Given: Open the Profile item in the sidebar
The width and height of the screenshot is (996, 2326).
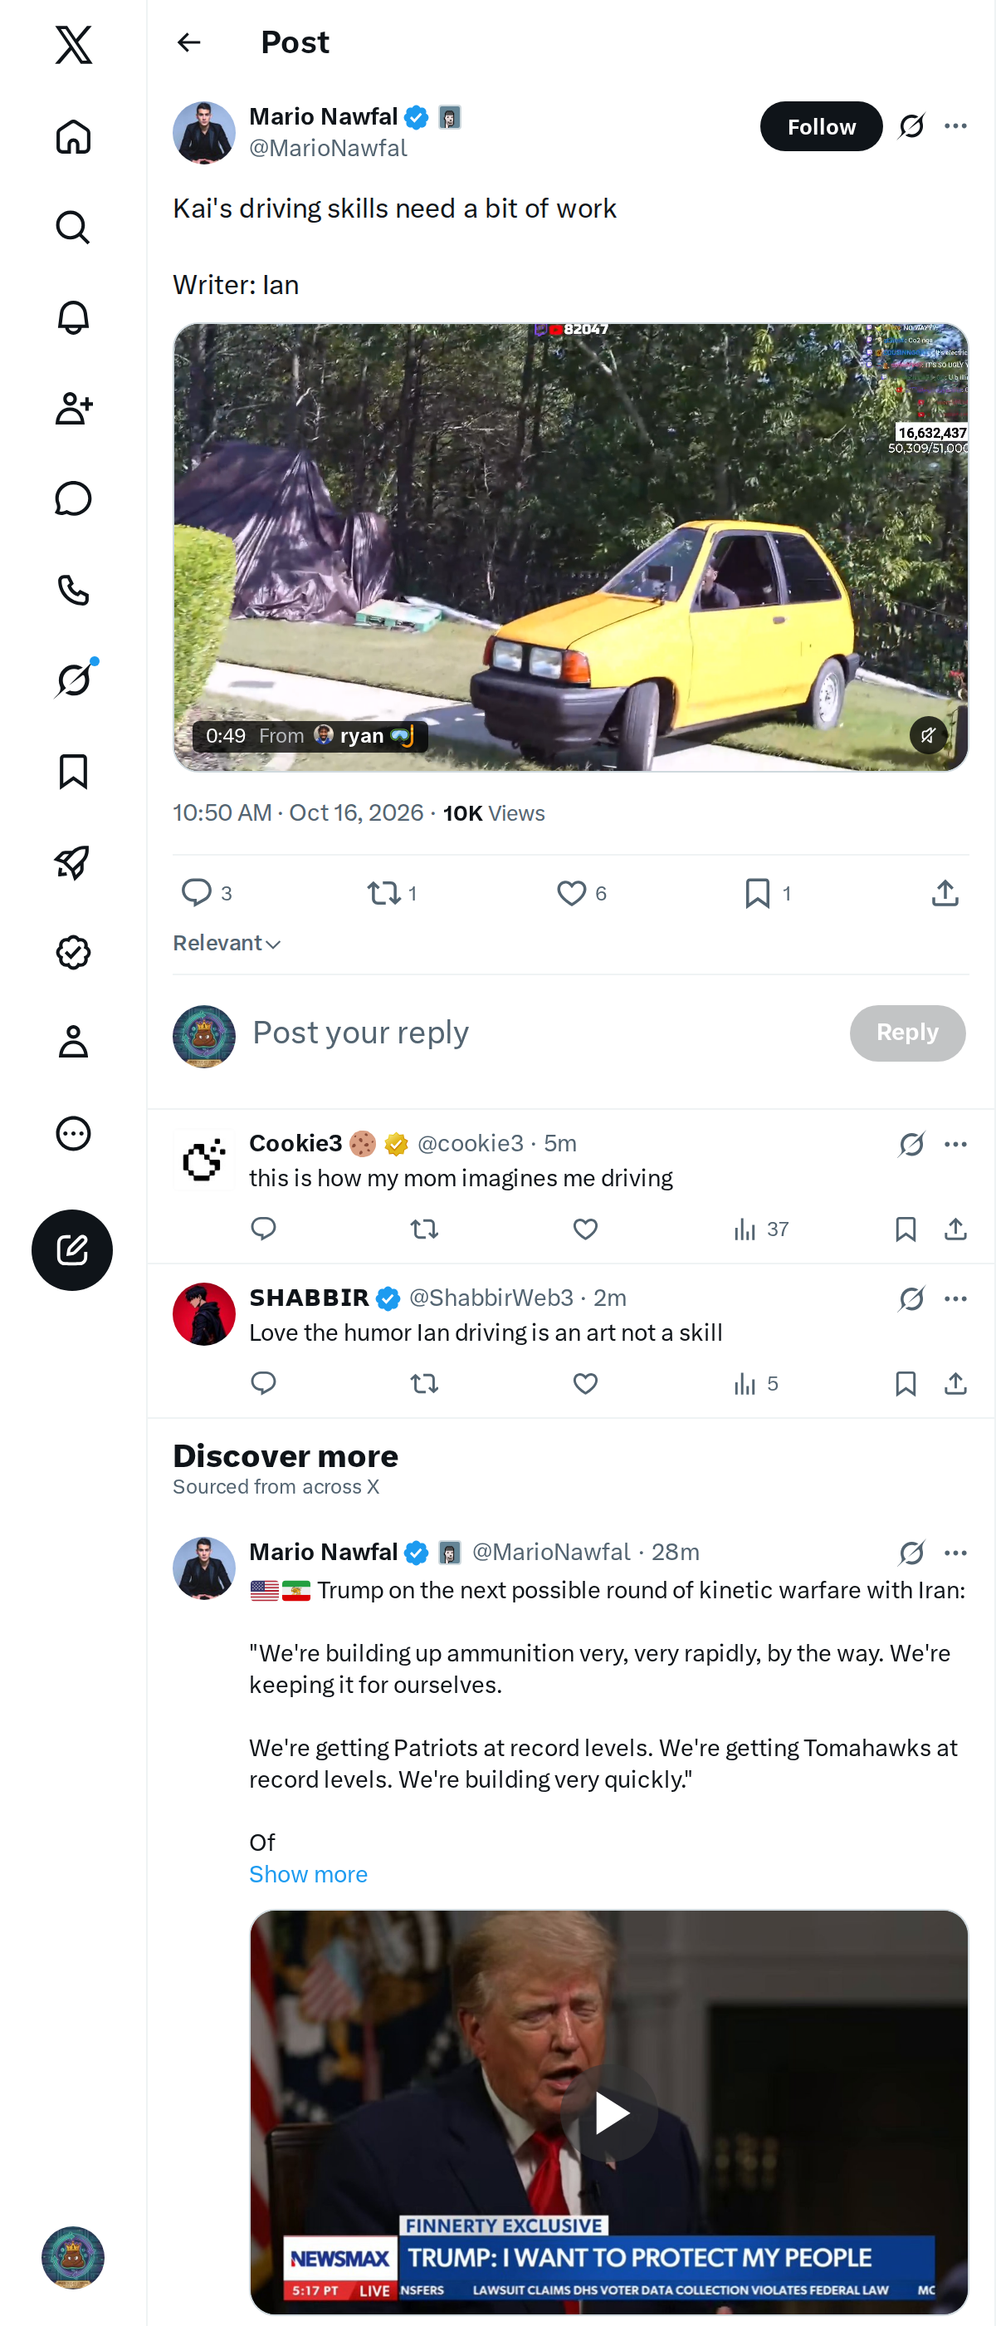Looking at the screenshot, I should (x=73, y=1042).
